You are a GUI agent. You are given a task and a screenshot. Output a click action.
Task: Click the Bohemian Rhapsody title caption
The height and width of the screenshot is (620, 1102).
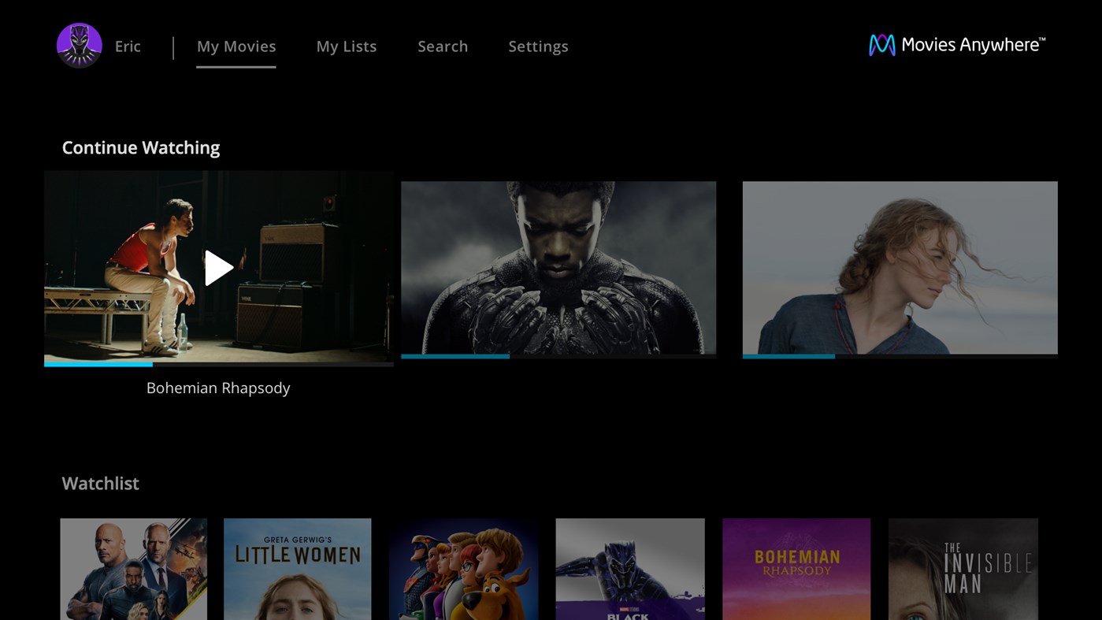coord(218,388)
